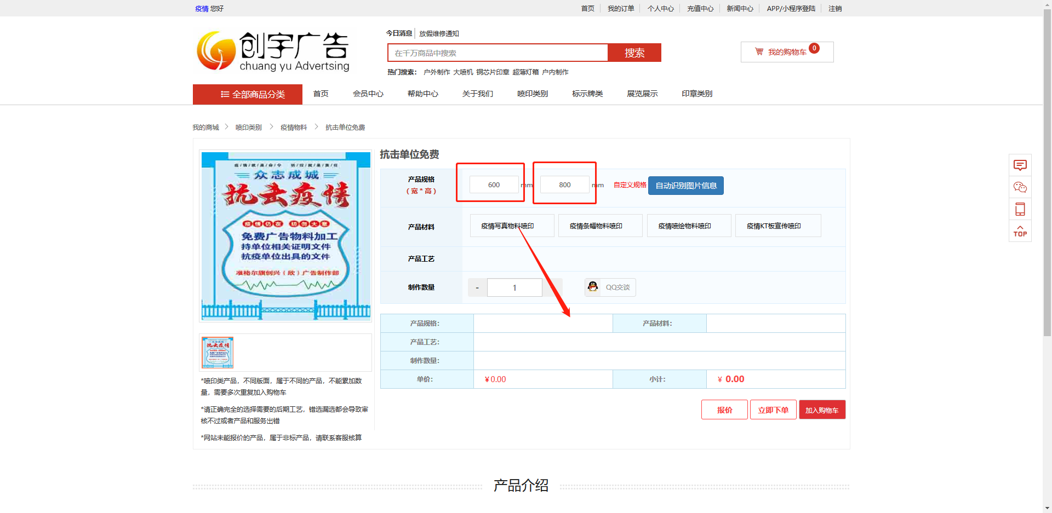Select the small product thumbnail
The width and height of the screenshot is (1052, 513).
tap(218, 352)
